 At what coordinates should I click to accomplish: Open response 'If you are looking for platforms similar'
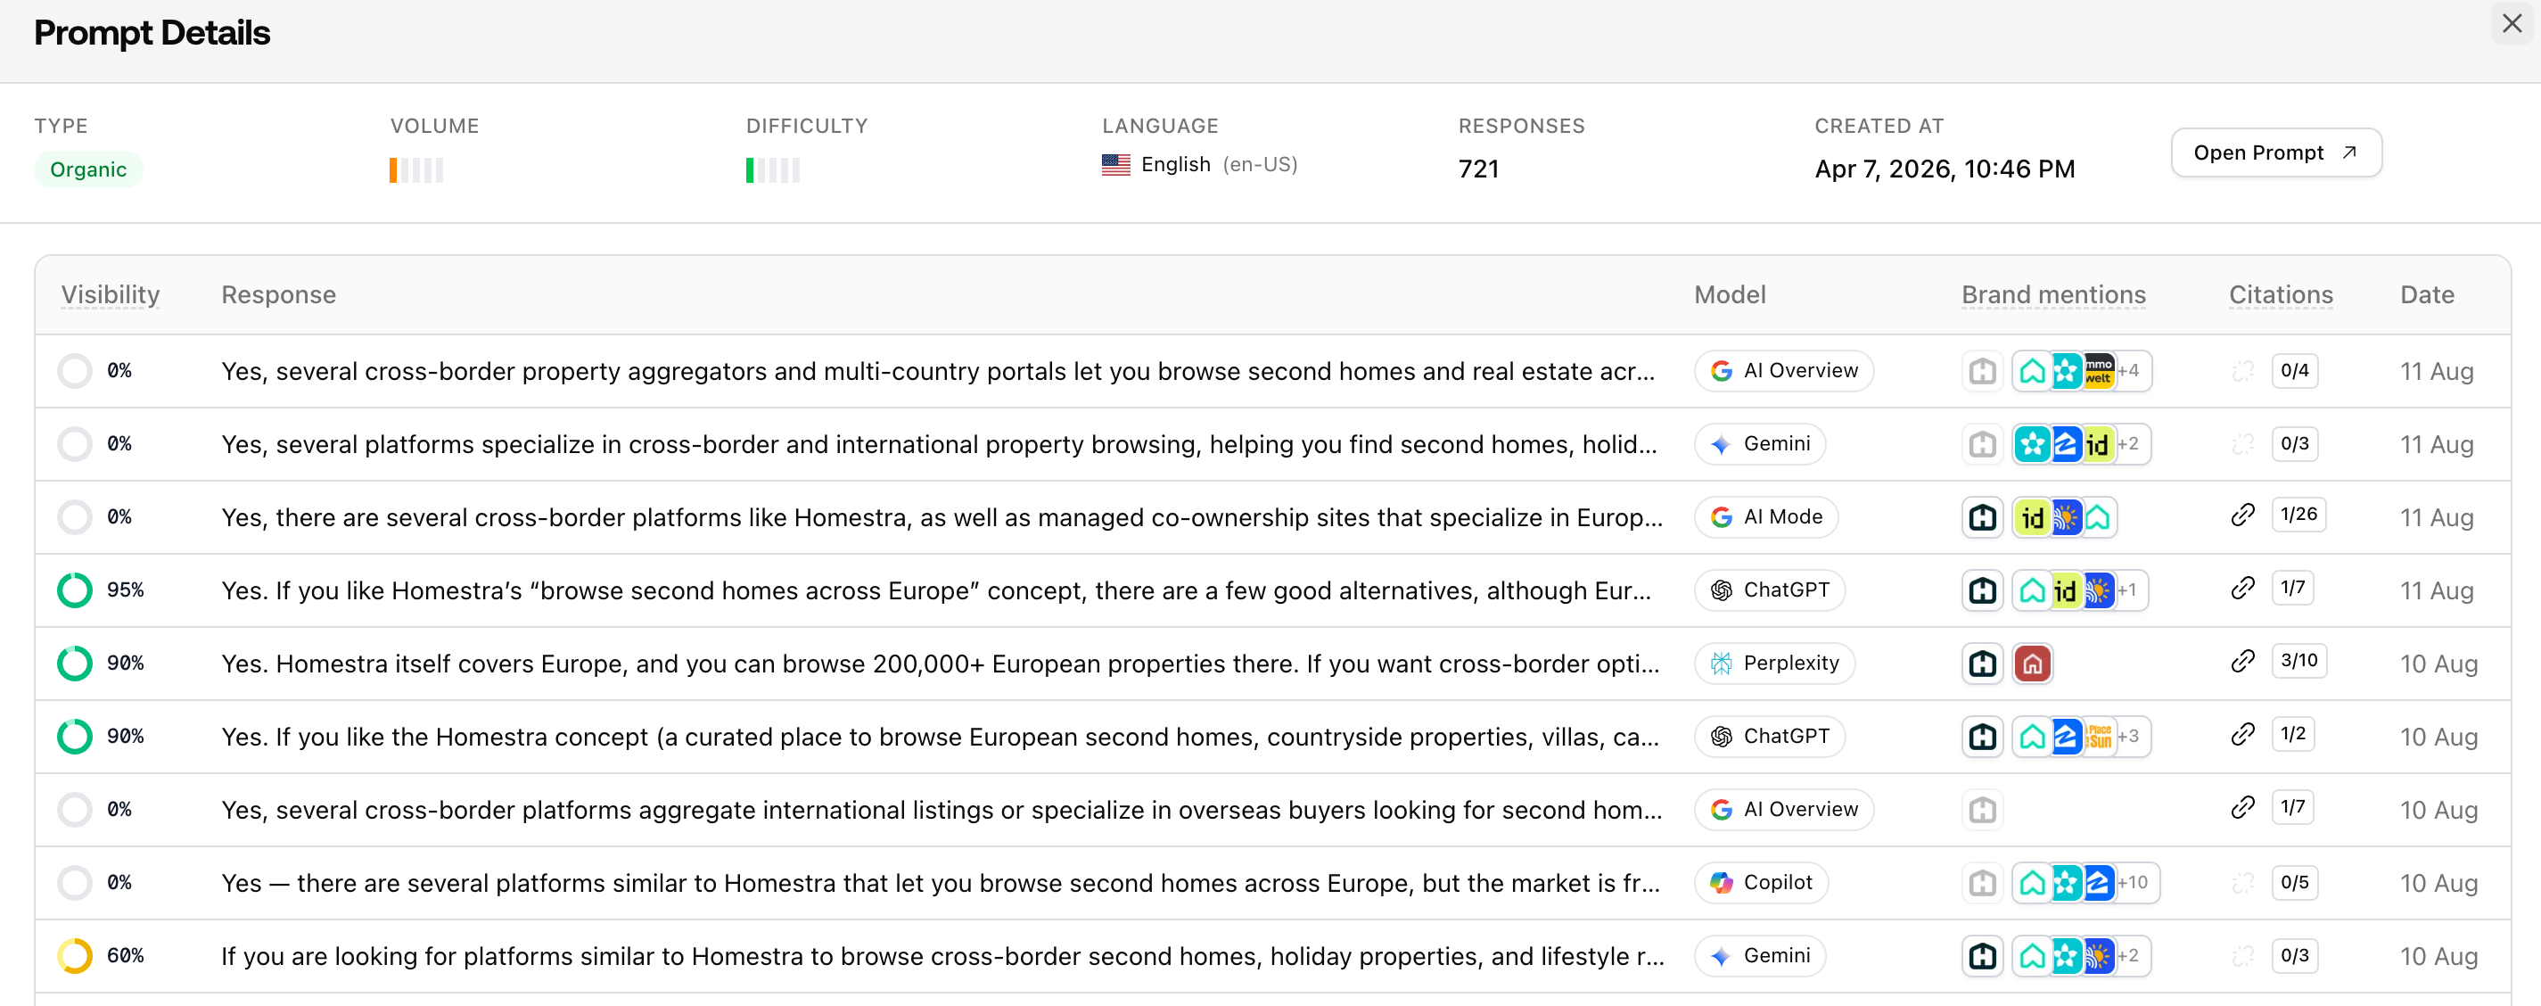(x=942, y=957)
